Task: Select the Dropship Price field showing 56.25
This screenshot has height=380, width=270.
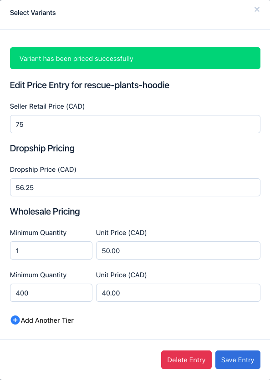Action: [x=135, y=187]
